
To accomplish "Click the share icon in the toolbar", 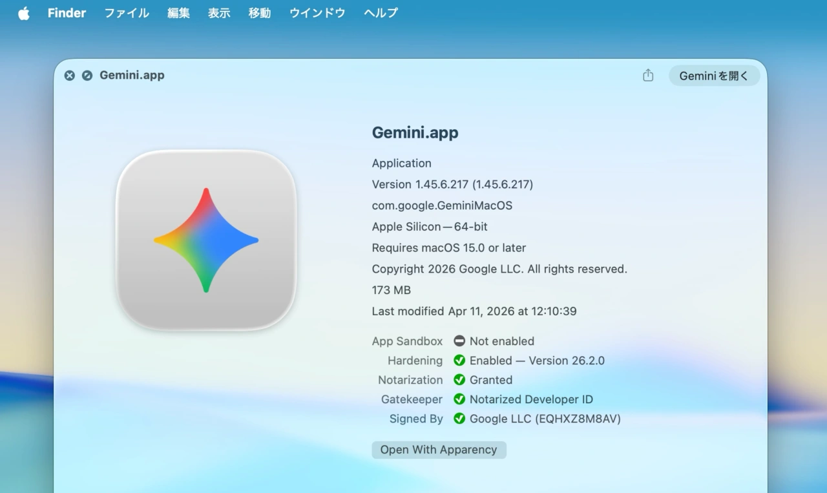I will point(648,75).
